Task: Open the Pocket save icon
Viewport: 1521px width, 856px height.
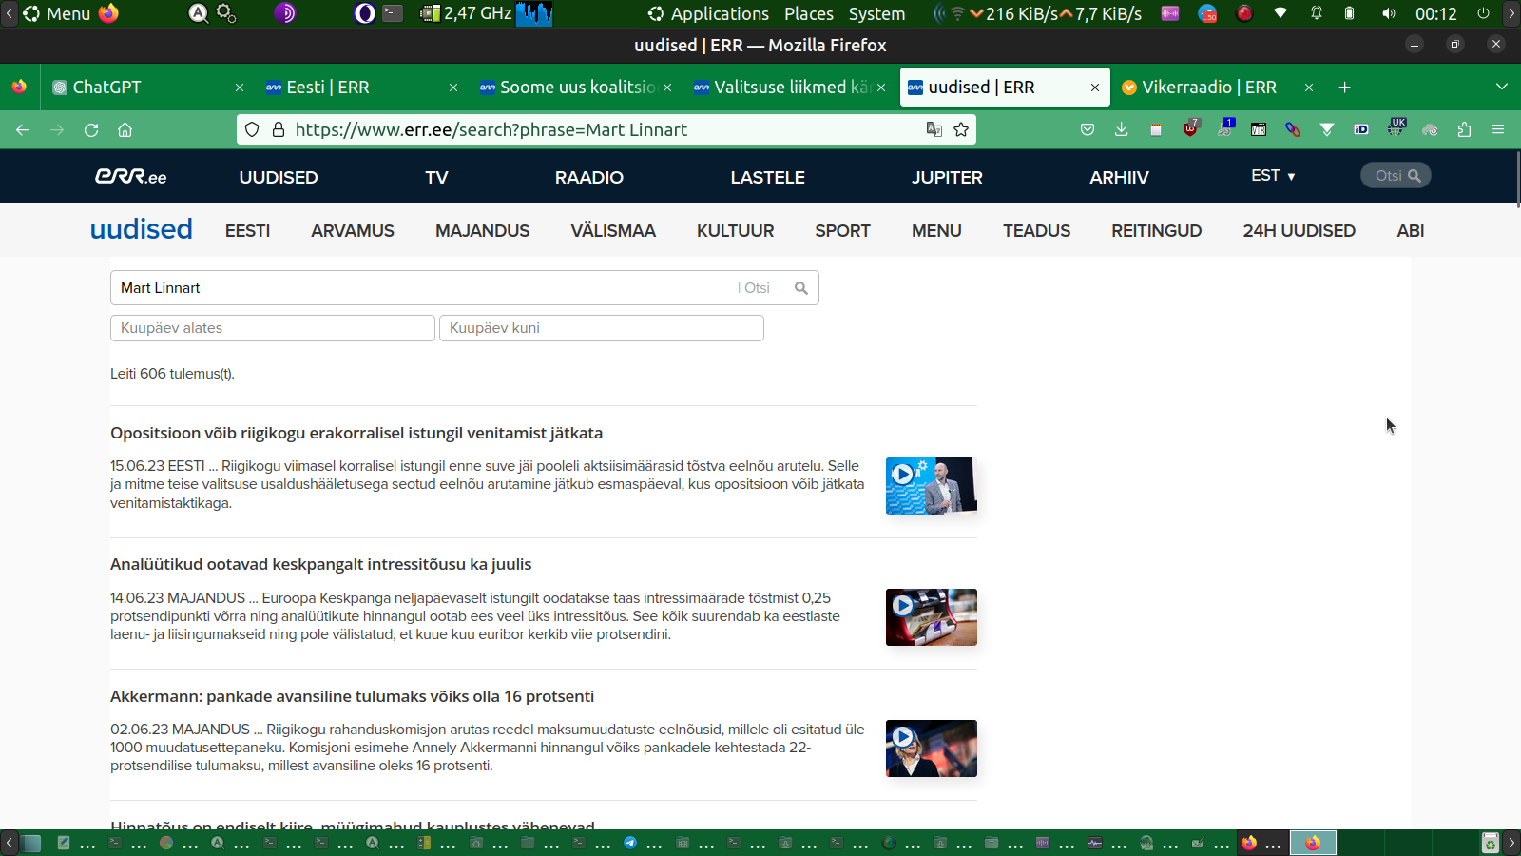Action: pos(1088,130)
